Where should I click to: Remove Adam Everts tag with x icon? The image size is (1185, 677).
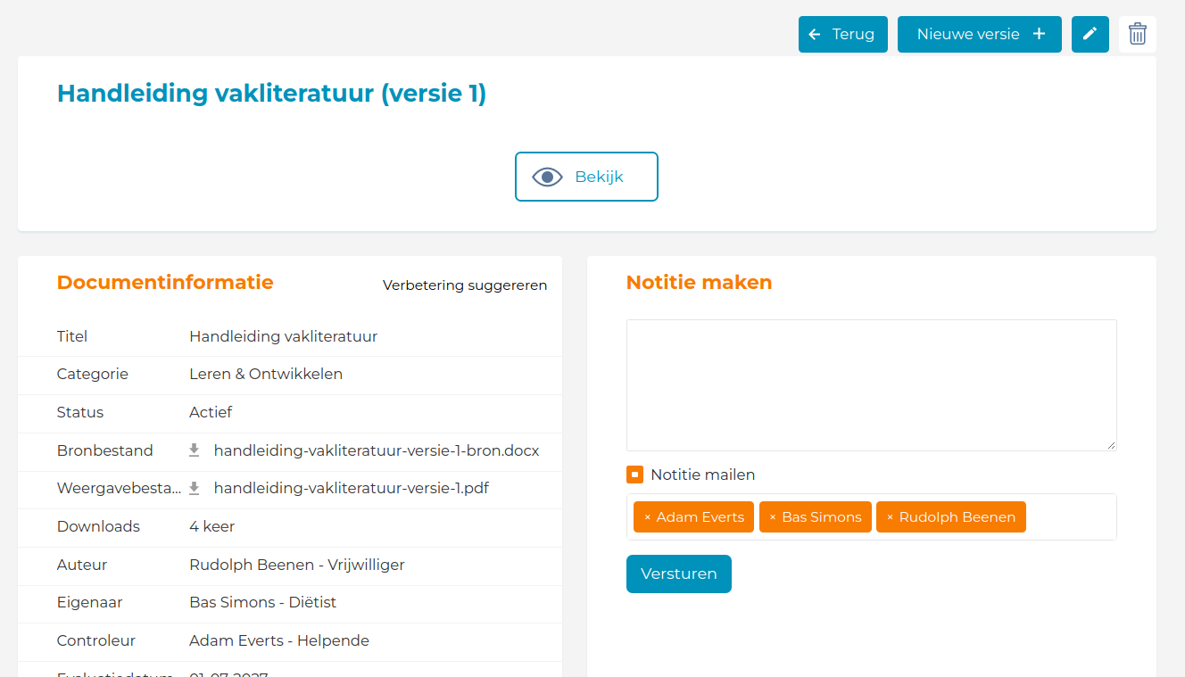(x=647, y=517)
